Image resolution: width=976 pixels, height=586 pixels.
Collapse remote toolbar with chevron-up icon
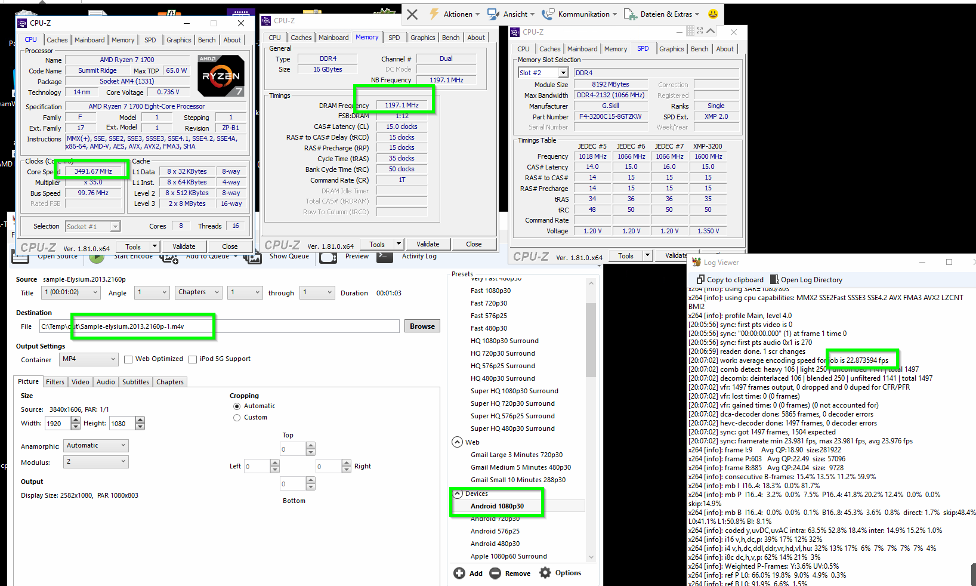click(711, 30)
